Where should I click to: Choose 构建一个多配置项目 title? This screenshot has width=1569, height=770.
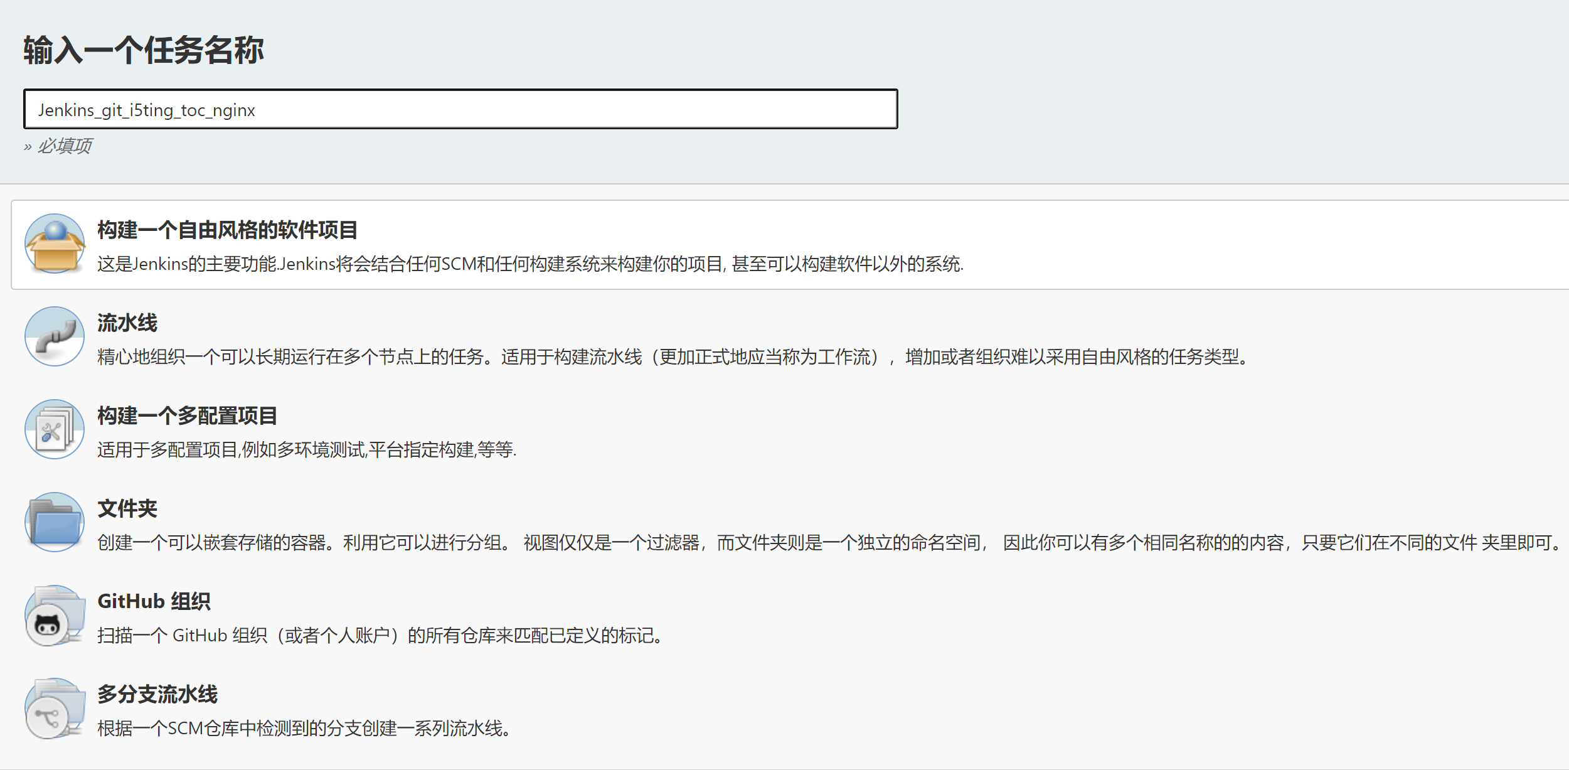click(187, 416)
